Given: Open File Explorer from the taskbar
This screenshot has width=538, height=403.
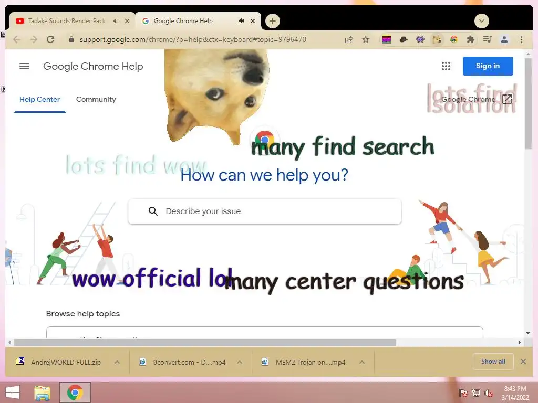Looking at the screenshot, I should point(43,393).
